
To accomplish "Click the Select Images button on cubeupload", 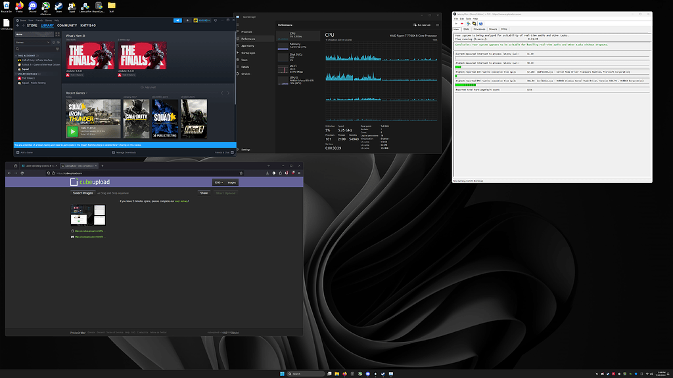I will 83,193.
